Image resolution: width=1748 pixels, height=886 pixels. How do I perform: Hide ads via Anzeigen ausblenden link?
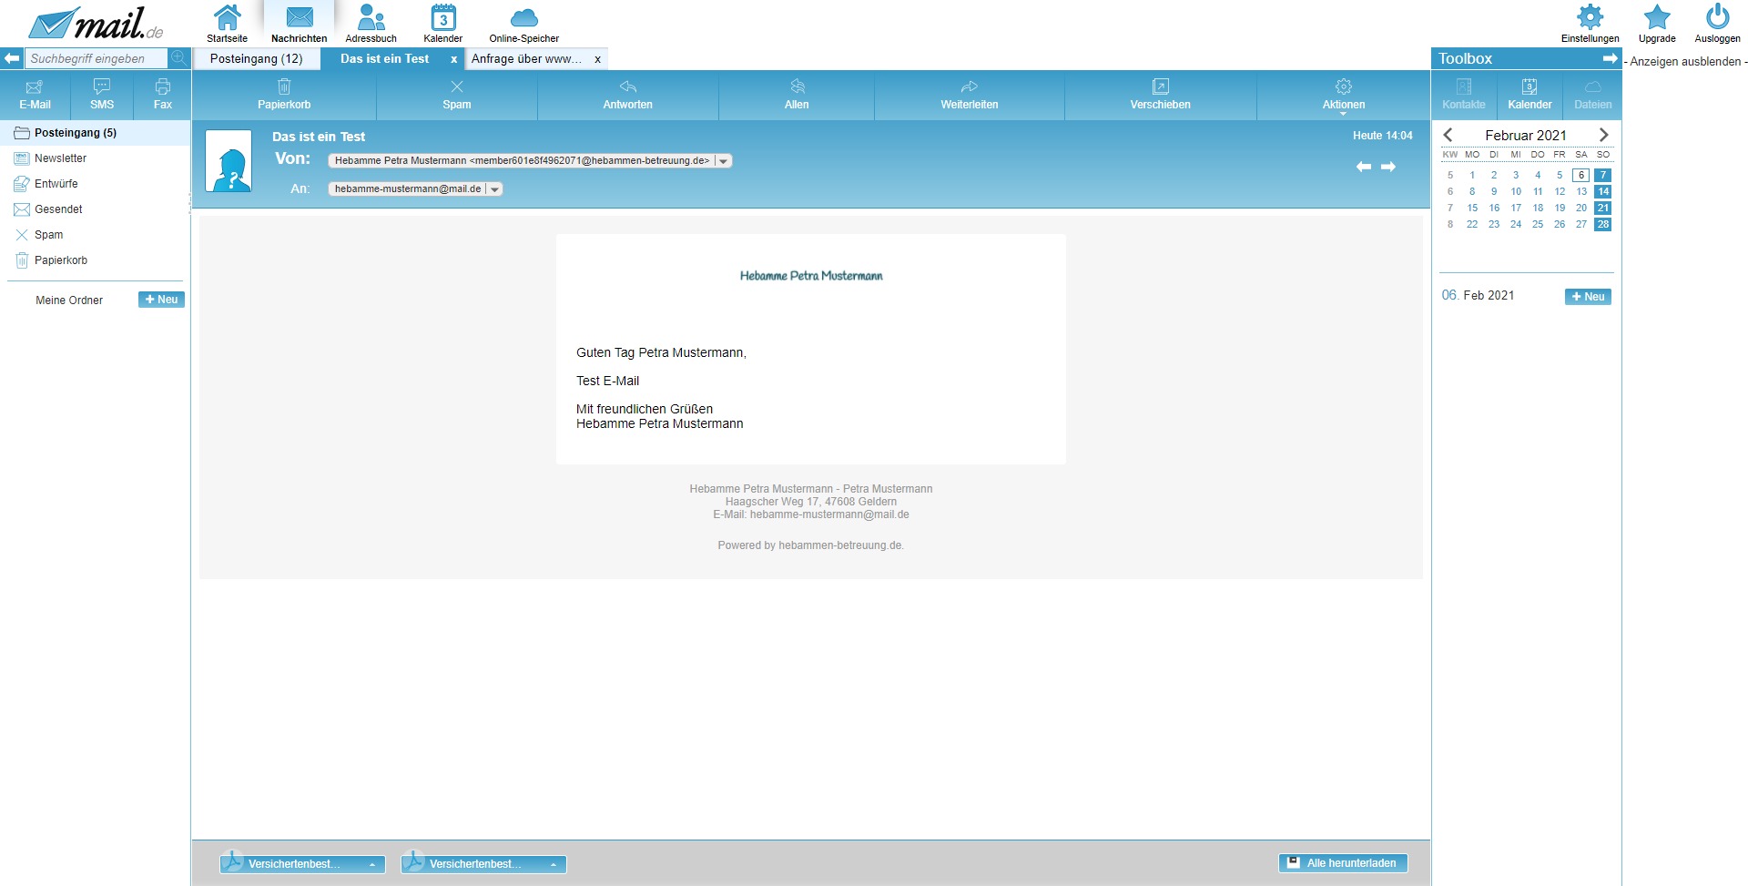click(x=1684, y=62)
